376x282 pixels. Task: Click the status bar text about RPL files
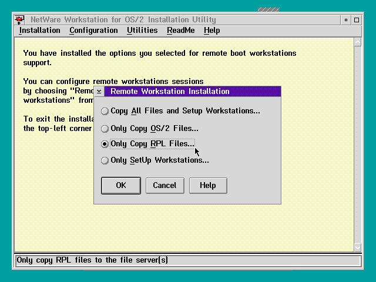92,260
